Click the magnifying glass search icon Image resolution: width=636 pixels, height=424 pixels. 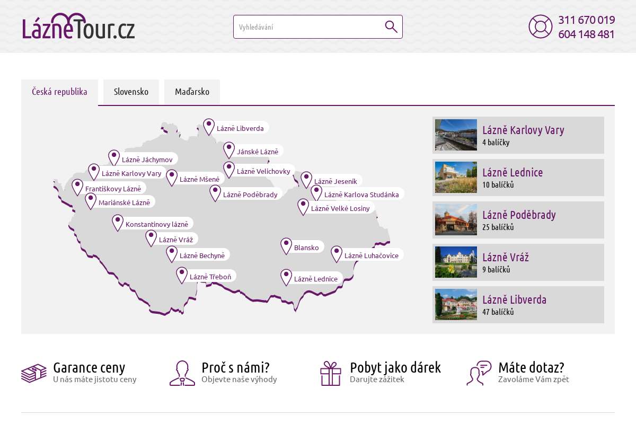[x=391, y=26]
